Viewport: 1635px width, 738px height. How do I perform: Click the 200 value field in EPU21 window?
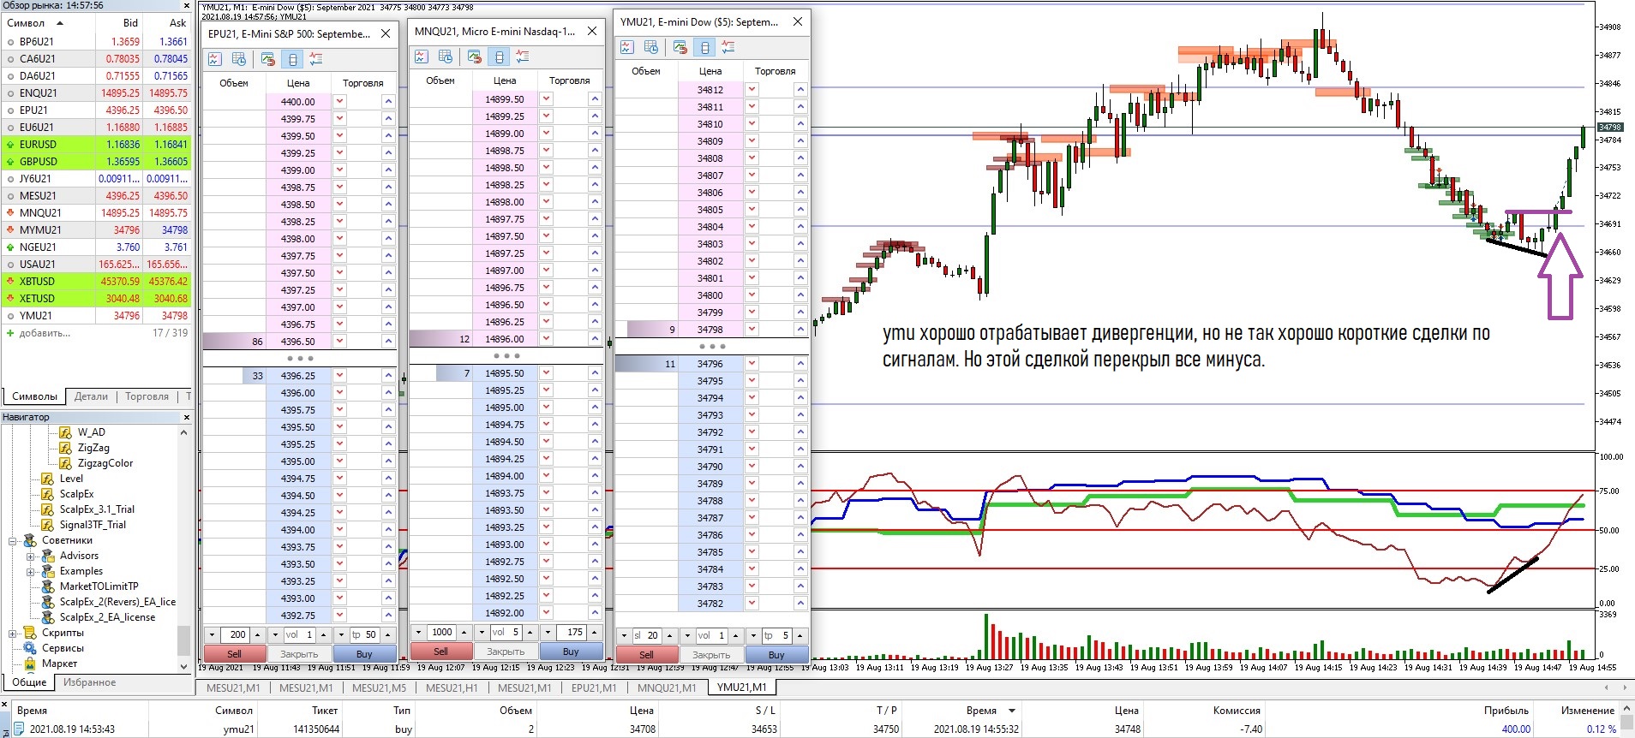[235, 634]
